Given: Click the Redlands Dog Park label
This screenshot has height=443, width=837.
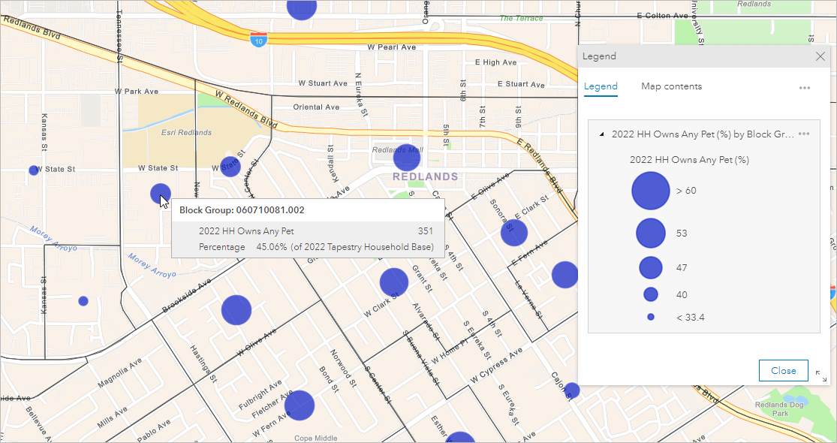Looking at the screenshot, I should tap(780, 409).
